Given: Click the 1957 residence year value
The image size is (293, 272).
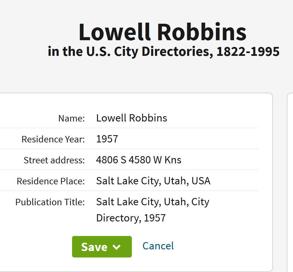Looking at the screenshot, I should (x=107, y=139).
